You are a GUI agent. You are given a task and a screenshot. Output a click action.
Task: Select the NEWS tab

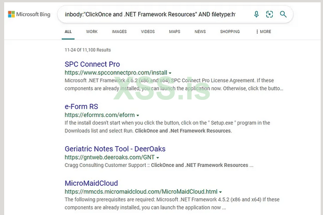pos(200,32)
